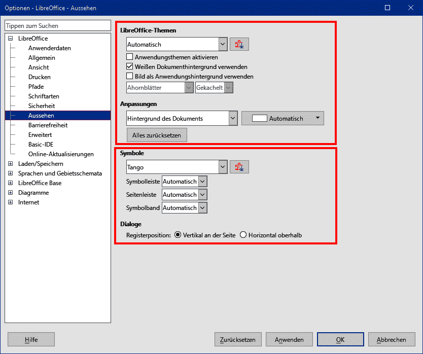Select Online-Aktualisierungen in the tree
423x354 pixels.
[61, 154]
